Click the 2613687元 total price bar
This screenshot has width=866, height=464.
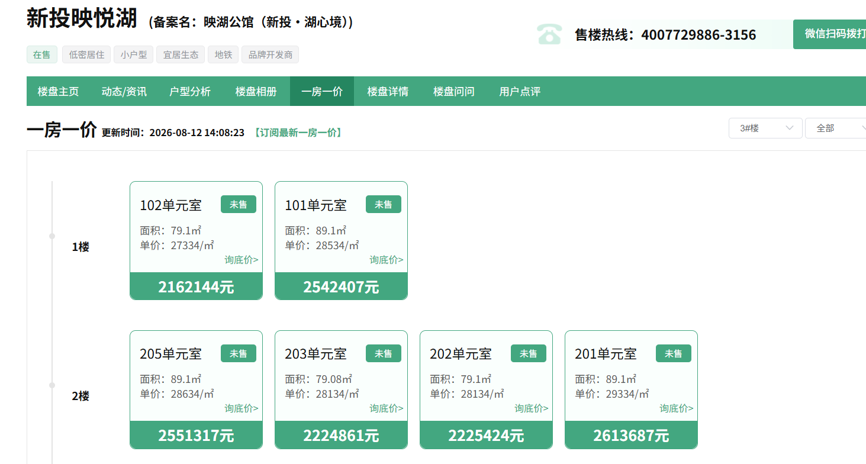631,435
